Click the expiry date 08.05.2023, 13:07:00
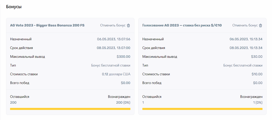Screen dimensions: 272x120 [x=113, y=48]
